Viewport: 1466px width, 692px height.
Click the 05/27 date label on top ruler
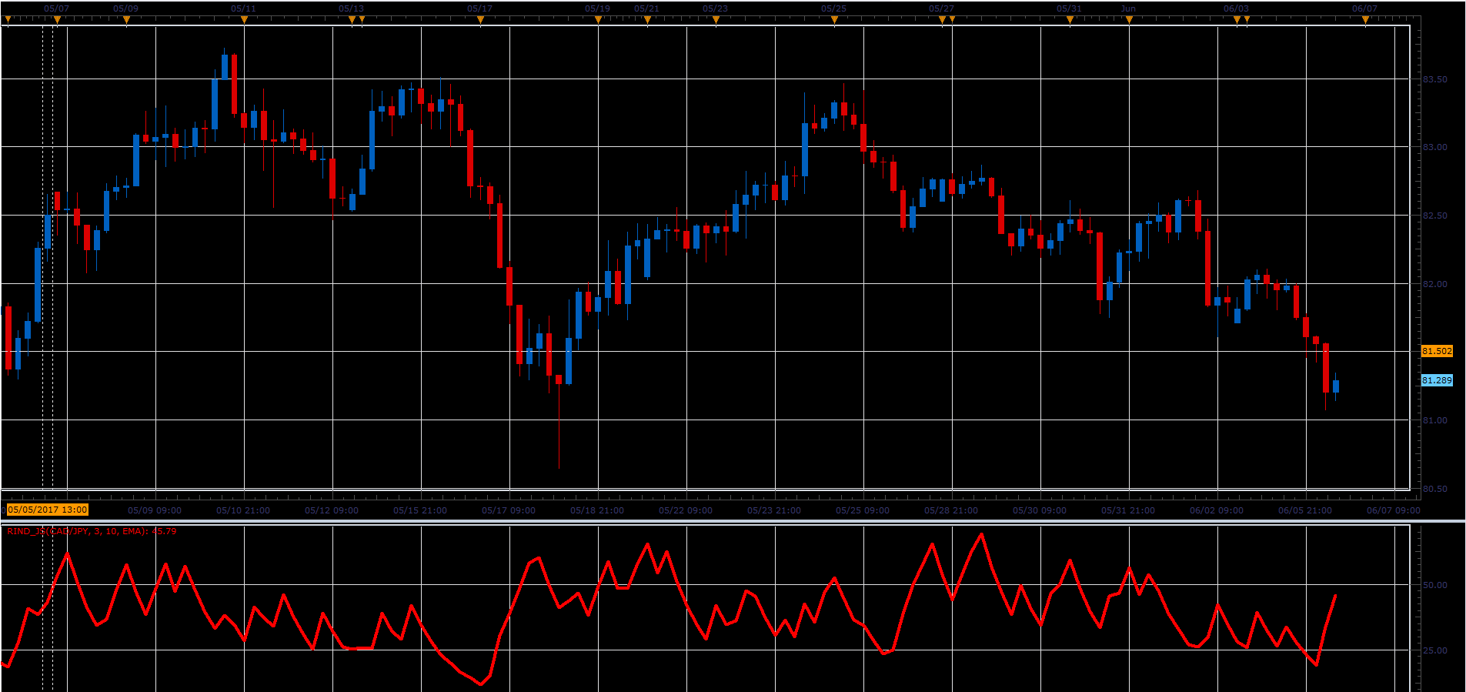tap(941, 8)
